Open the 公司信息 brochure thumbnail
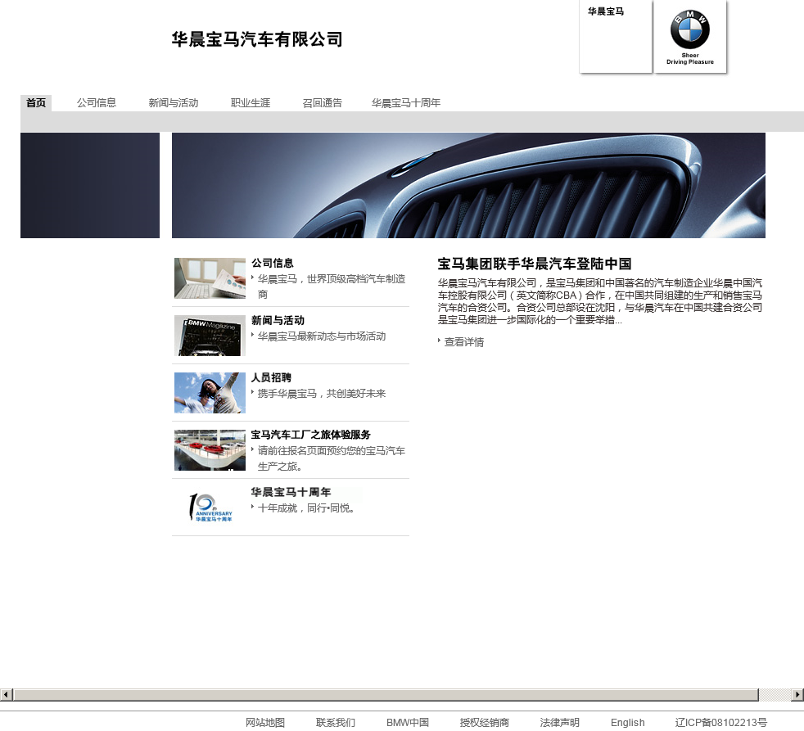Screen dimensions: 804x731 click(210, 278)
